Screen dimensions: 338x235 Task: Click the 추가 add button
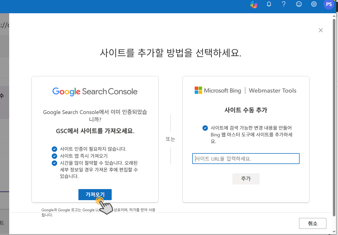246,179
